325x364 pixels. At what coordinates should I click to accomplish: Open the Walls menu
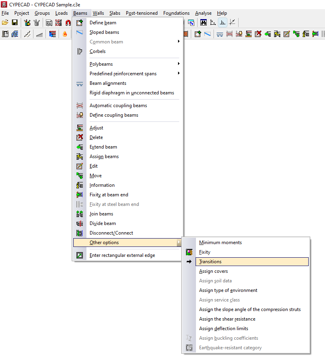(x=98, y=13)
